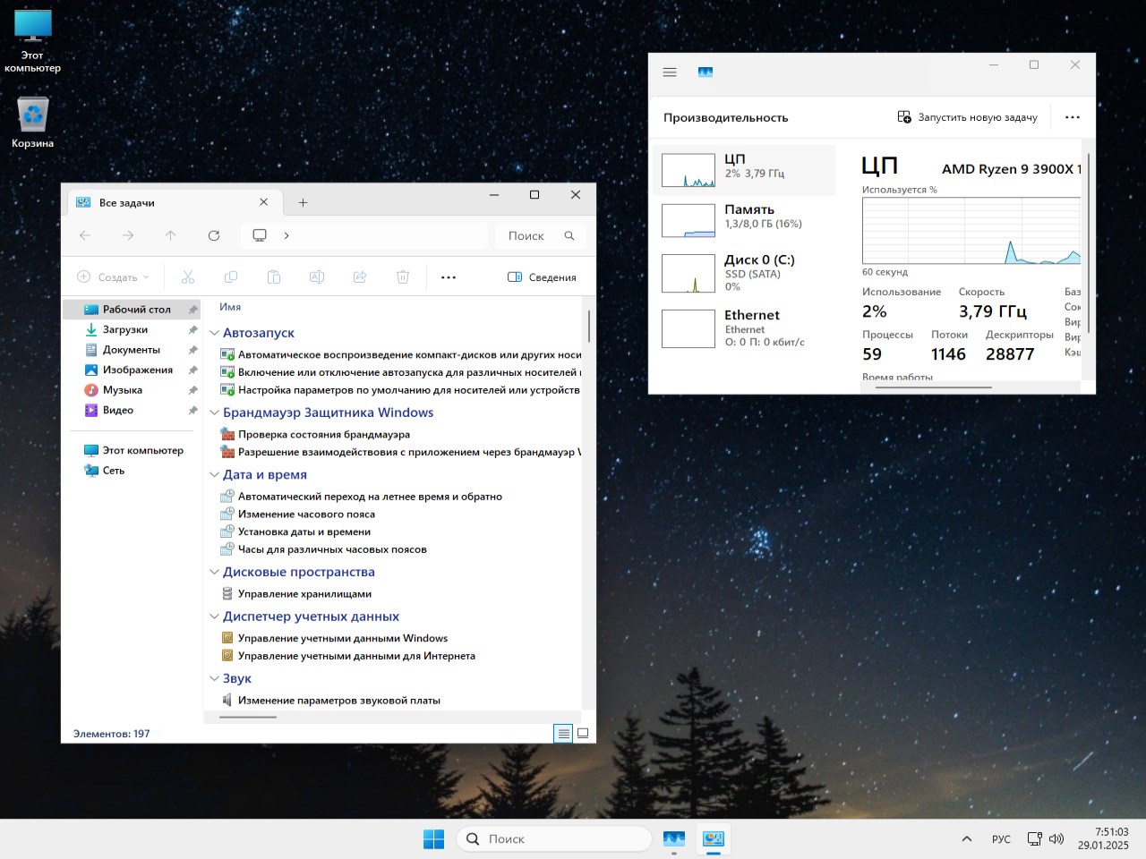This screenshot has height=859, width=1146.
Task: Click the Windows Start button
Action: [433, 839]
